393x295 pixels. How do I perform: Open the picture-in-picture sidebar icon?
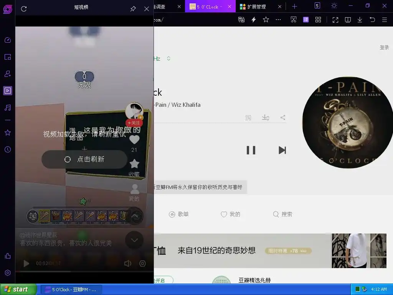(x=8, y=57)
